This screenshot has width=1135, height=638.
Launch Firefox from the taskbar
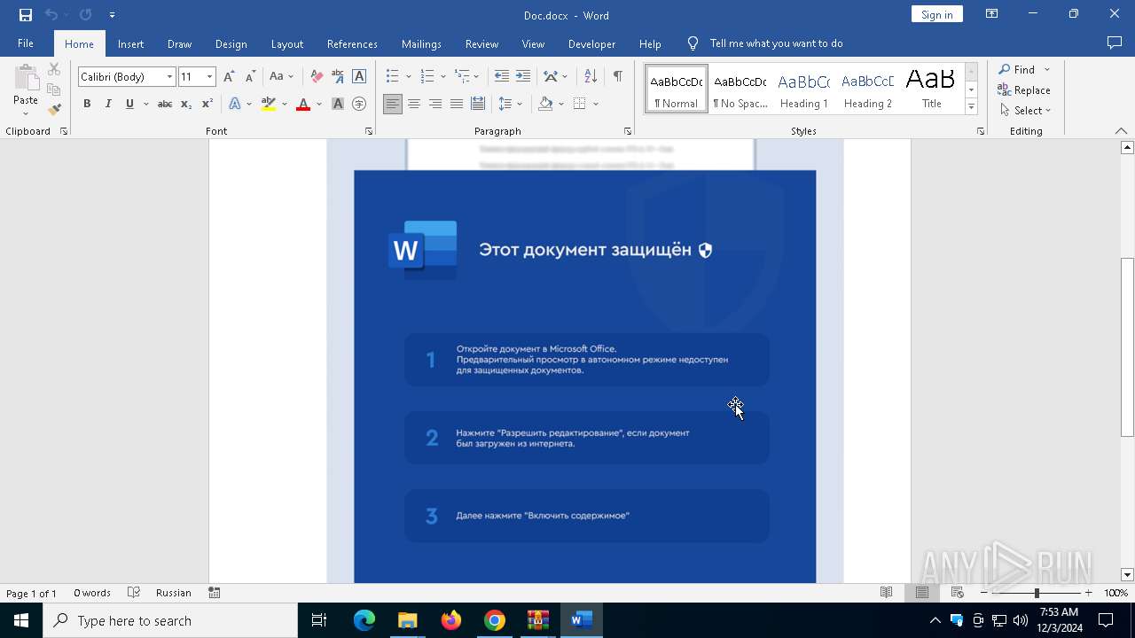point(450,620)
